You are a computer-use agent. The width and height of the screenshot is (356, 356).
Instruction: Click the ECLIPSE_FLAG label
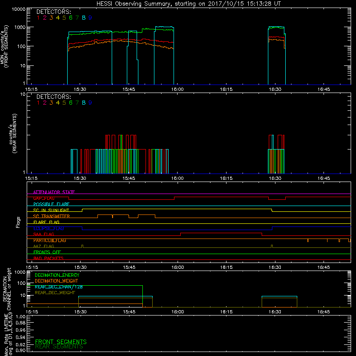(49, 228)
